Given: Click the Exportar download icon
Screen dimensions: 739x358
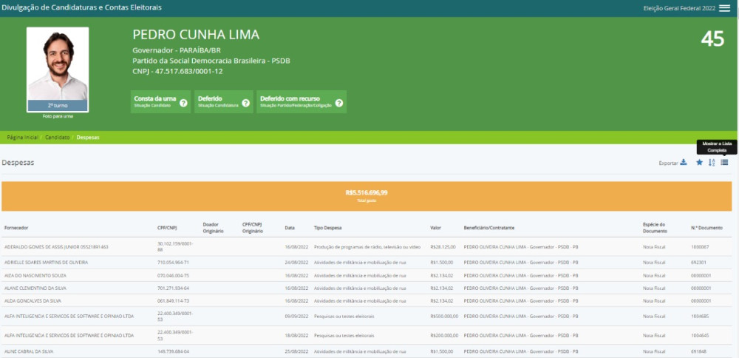Looking at the screenshot, I should coord(684,163).
